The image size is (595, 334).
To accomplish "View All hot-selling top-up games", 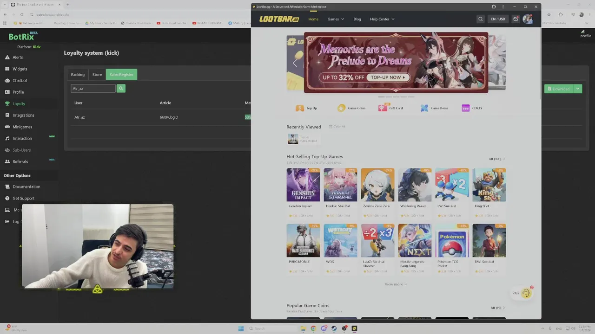I will click(496, 159).
